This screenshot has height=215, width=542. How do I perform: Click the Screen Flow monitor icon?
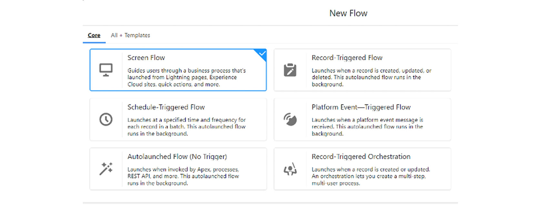tap(106, 70)
